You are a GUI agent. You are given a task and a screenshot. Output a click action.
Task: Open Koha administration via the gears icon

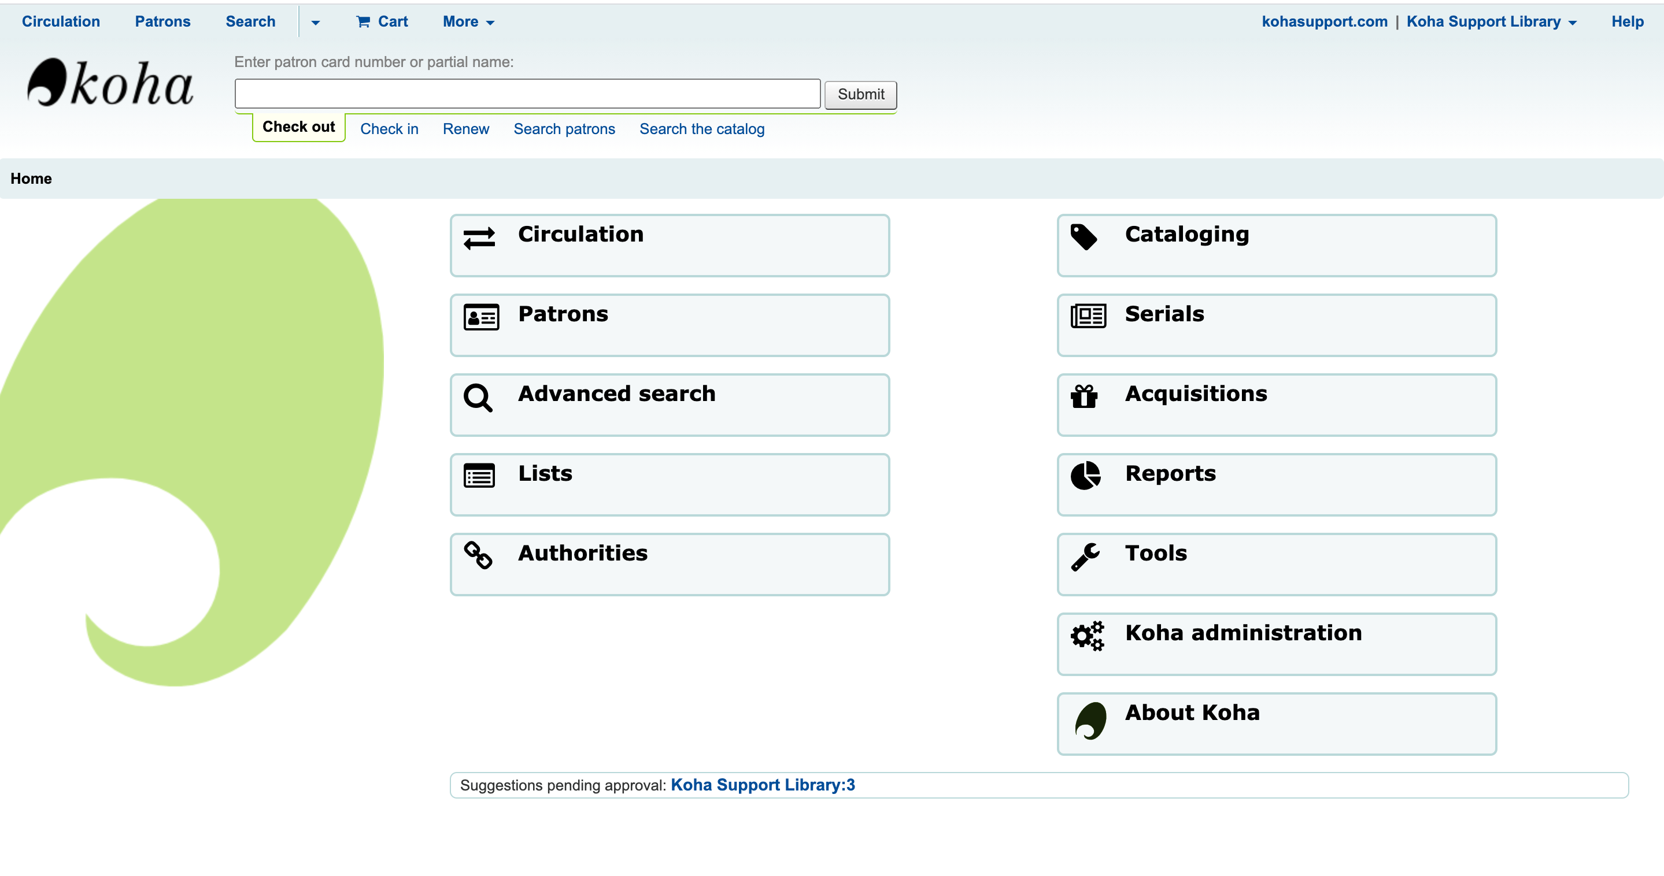coord(1087,636)
